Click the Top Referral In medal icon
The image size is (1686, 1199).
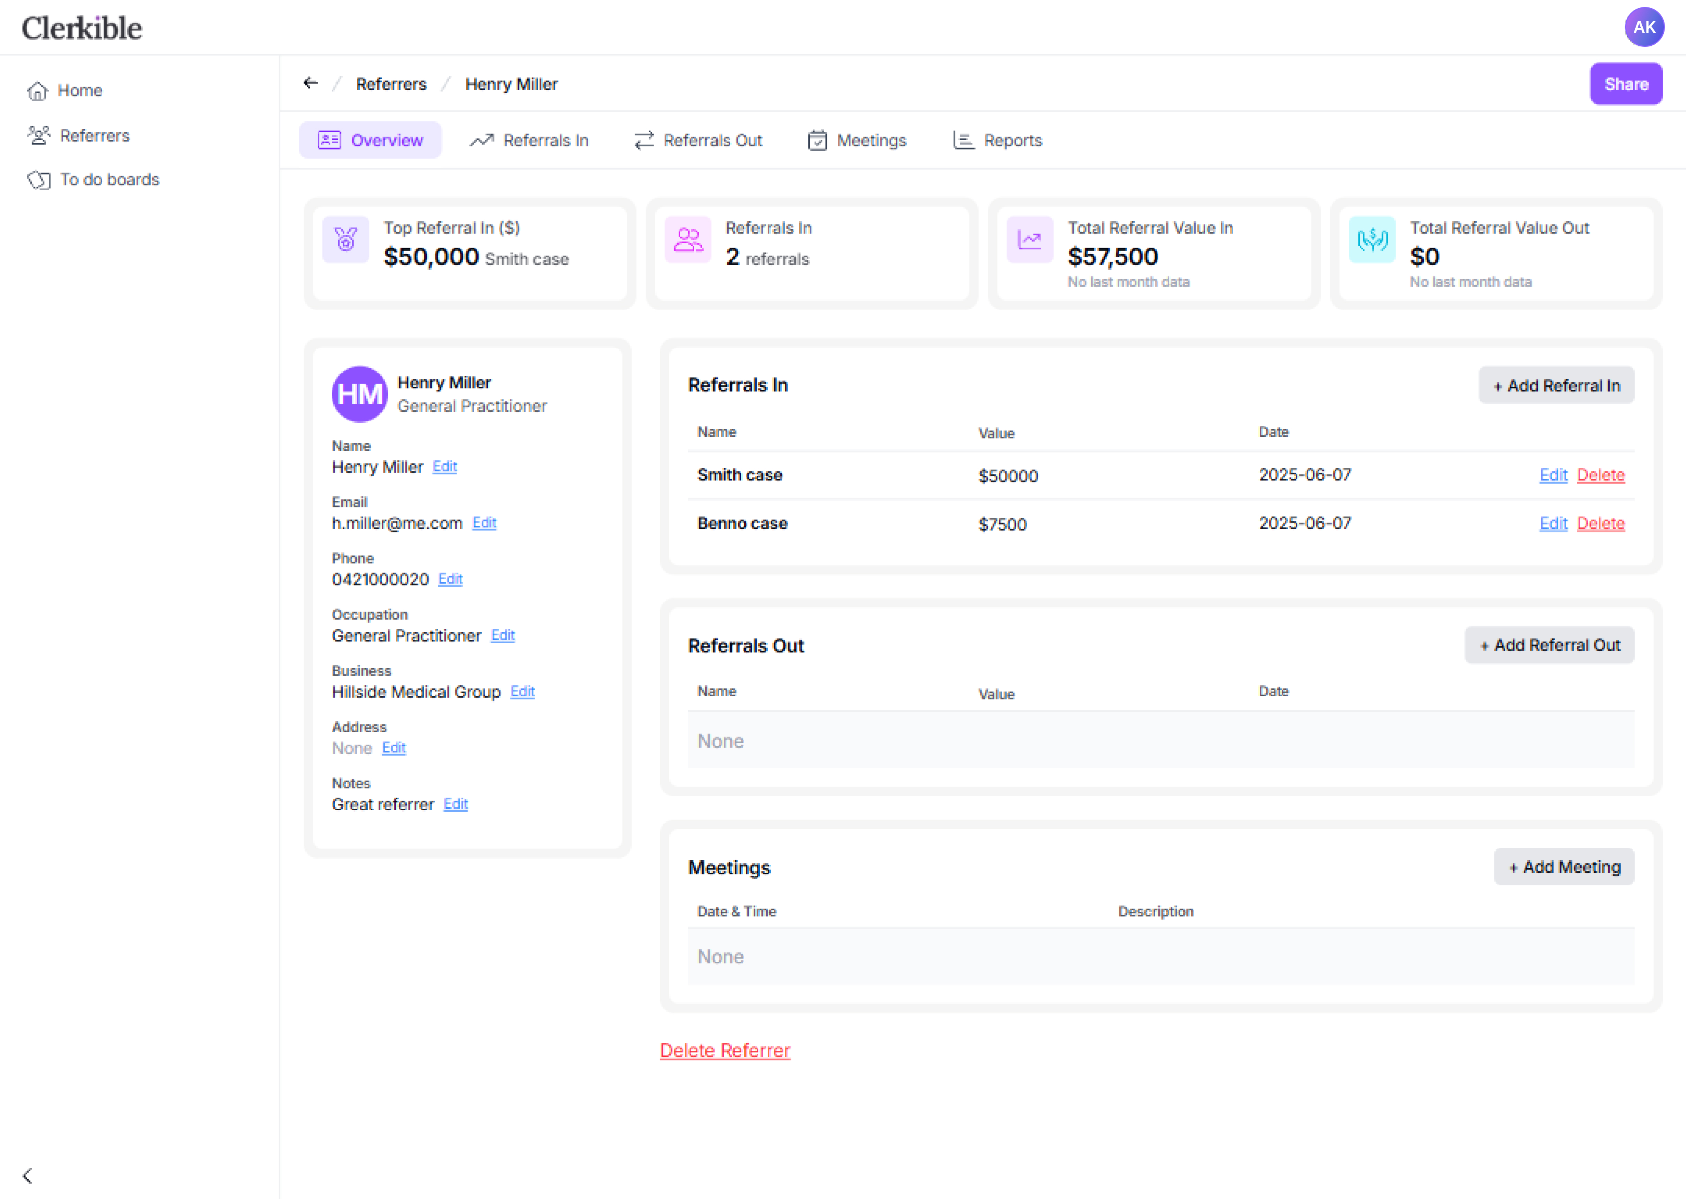point(345,239)
